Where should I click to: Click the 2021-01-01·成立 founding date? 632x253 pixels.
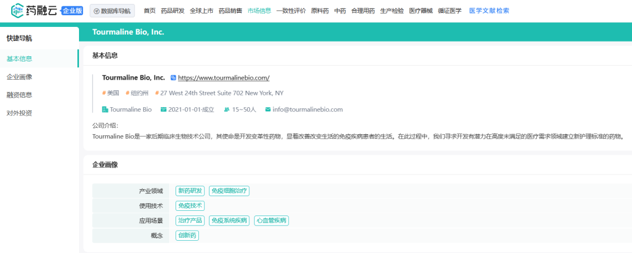(191, 110)
